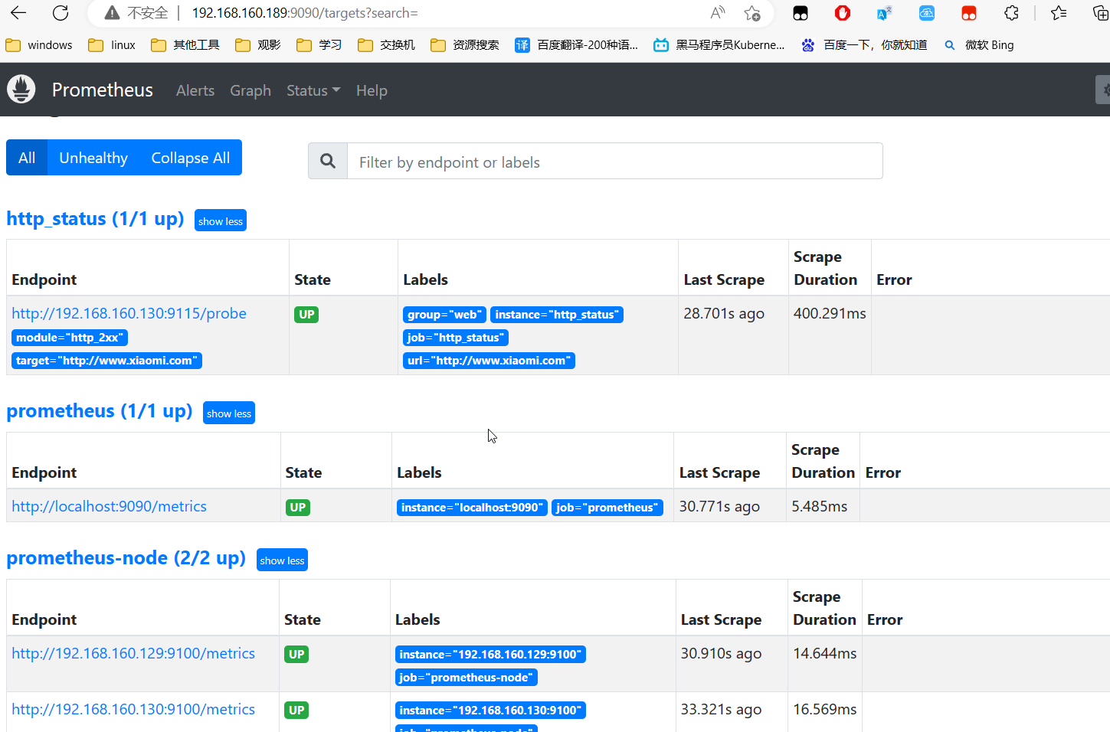
Task: Select the Unhealthy filter button
Action: 93,157
